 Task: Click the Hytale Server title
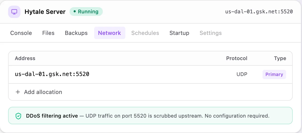click(45, 12)
